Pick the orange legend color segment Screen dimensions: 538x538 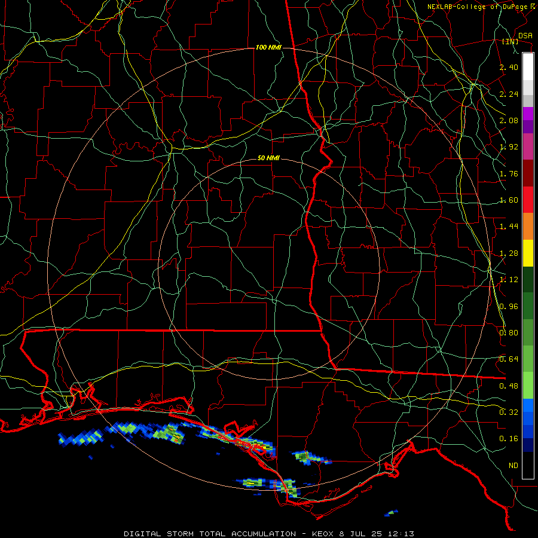pos(528,226)
